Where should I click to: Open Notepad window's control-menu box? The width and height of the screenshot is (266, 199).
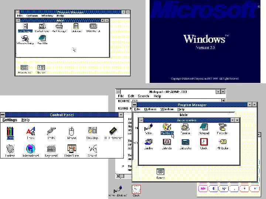pos(118,91)
